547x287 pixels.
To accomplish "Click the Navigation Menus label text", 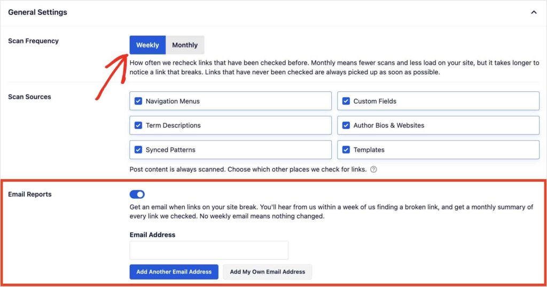I will (x=173, y=101).
